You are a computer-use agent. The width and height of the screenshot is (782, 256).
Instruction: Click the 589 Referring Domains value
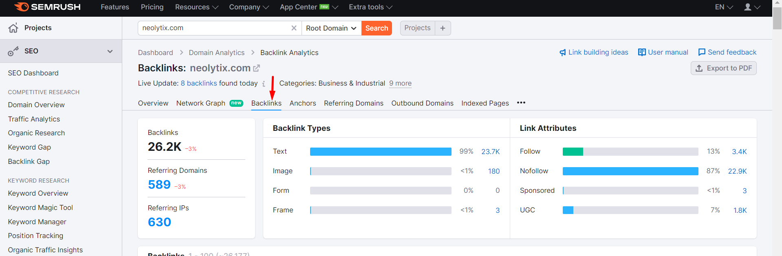(x=159, y=185)
